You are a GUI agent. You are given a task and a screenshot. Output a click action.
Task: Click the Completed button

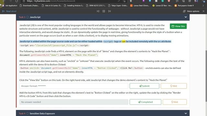click(x=145, y=102)
